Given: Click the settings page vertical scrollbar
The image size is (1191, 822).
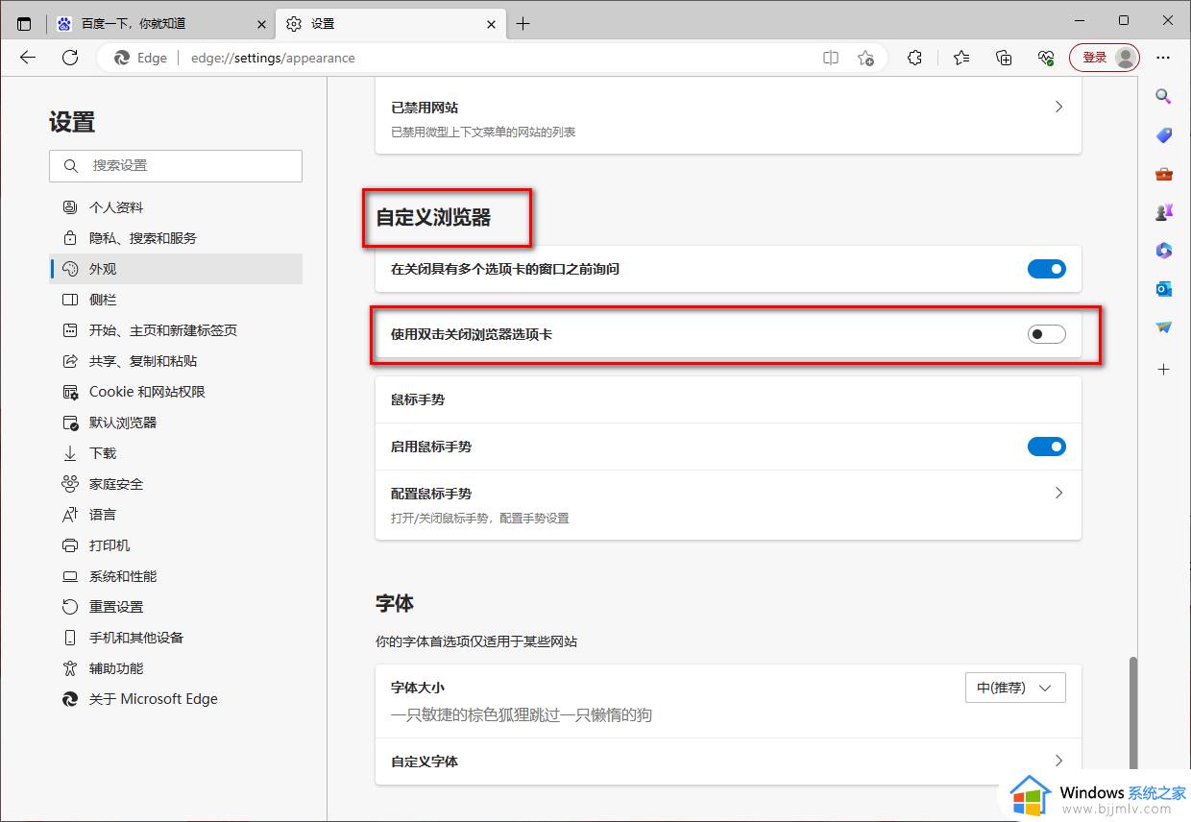Looking at the screenshot, I should (1132, 713).
